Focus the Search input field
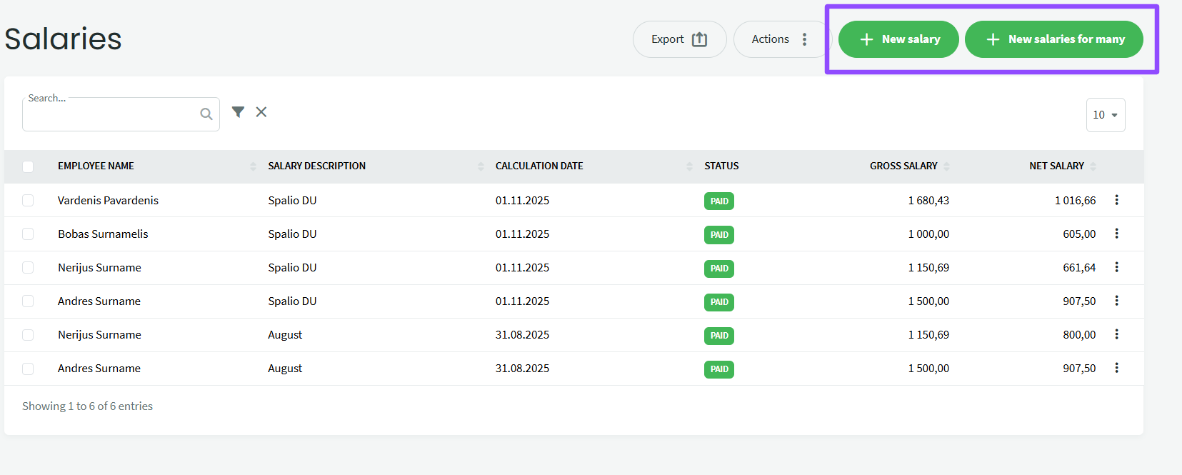The height and width of the screenshot is (475, 1182). 111,115
